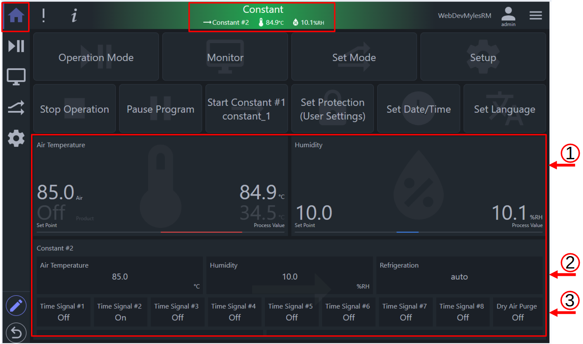This screenshot has height=344, width=583.
Task: Click air process value 84.9
Action: [258, 192]
